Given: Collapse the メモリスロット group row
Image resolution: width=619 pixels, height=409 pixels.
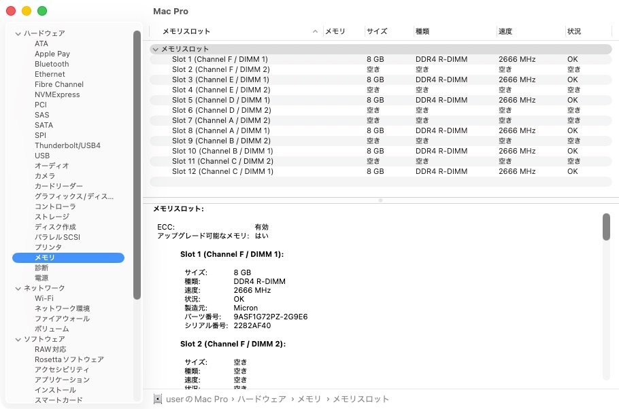Looking at the screenshot, I should coord(155,50).
